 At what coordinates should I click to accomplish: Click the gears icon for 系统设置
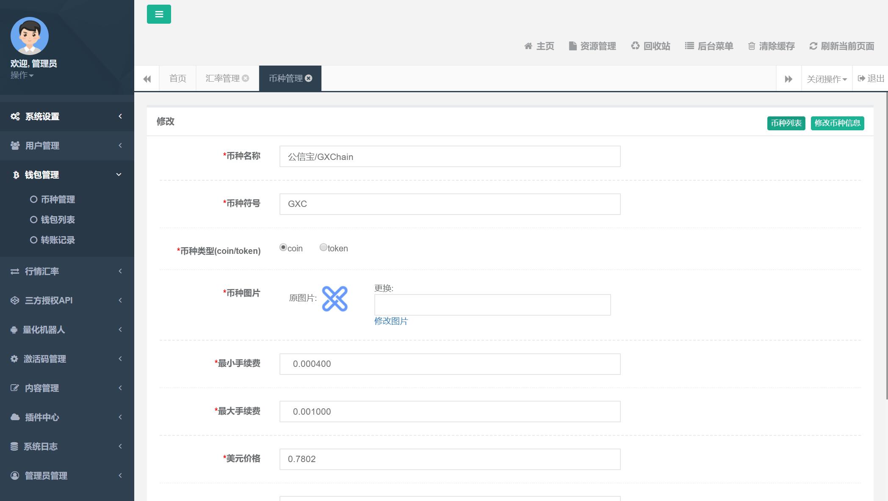pos(15,116)
